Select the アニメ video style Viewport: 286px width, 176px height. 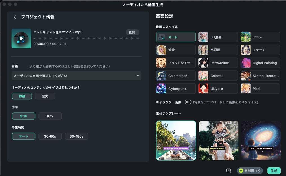pyautogui.click(x=260, y=37)
